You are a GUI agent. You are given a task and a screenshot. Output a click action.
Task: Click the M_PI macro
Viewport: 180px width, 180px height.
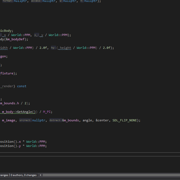click(47, 112)
